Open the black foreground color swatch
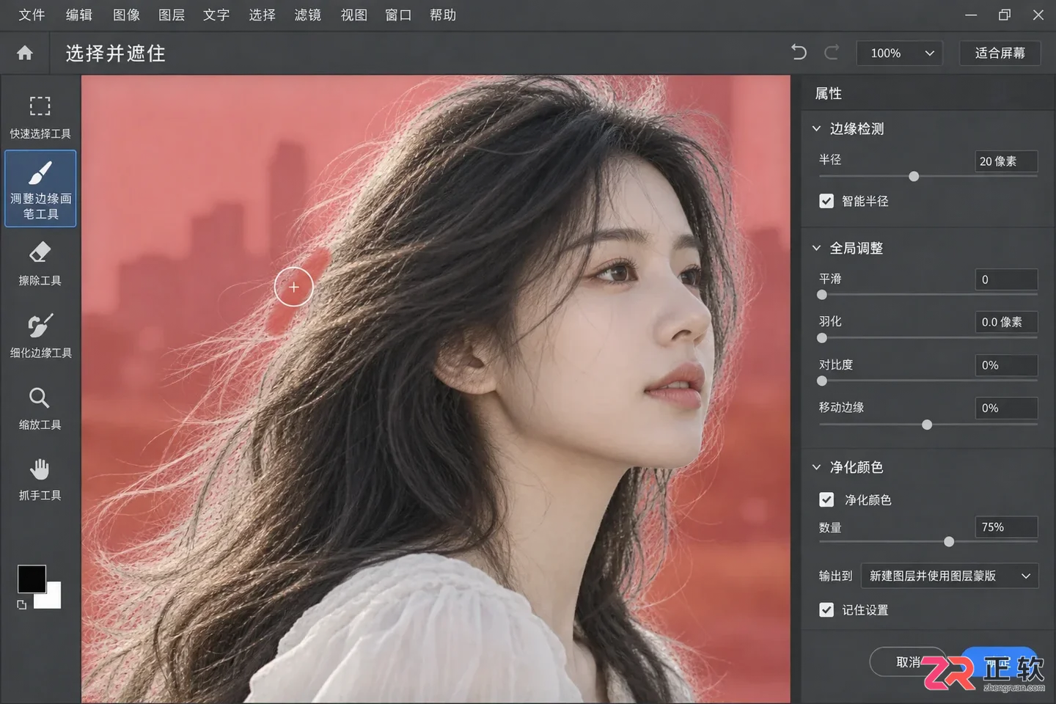 [32, 579]
